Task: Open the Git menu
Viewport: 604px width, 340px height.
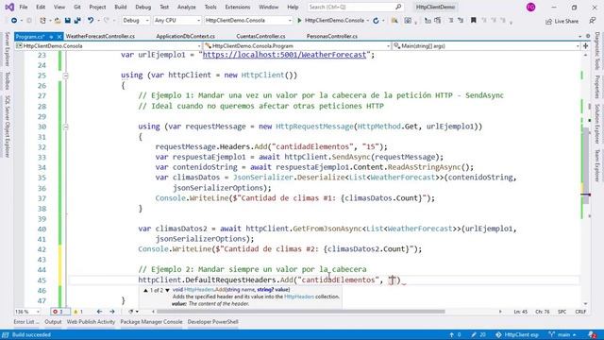Action: (x=77, y=7)
